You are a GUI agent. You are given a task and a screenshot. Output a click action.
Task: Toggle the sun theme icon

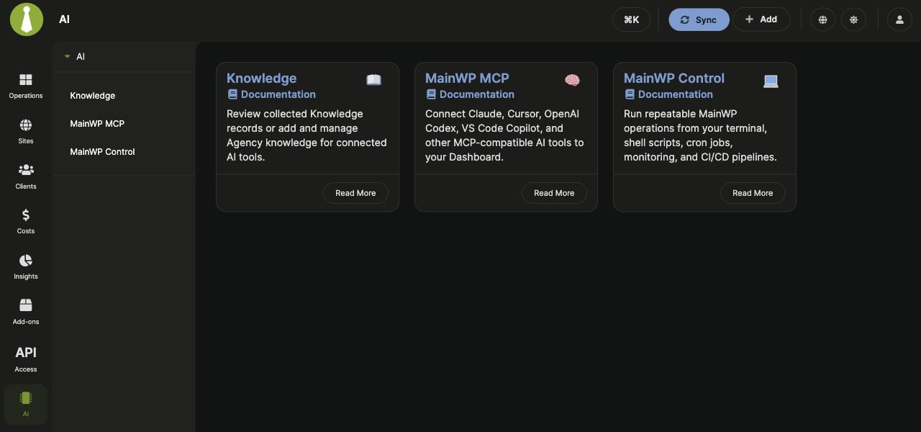pos(853,19)
